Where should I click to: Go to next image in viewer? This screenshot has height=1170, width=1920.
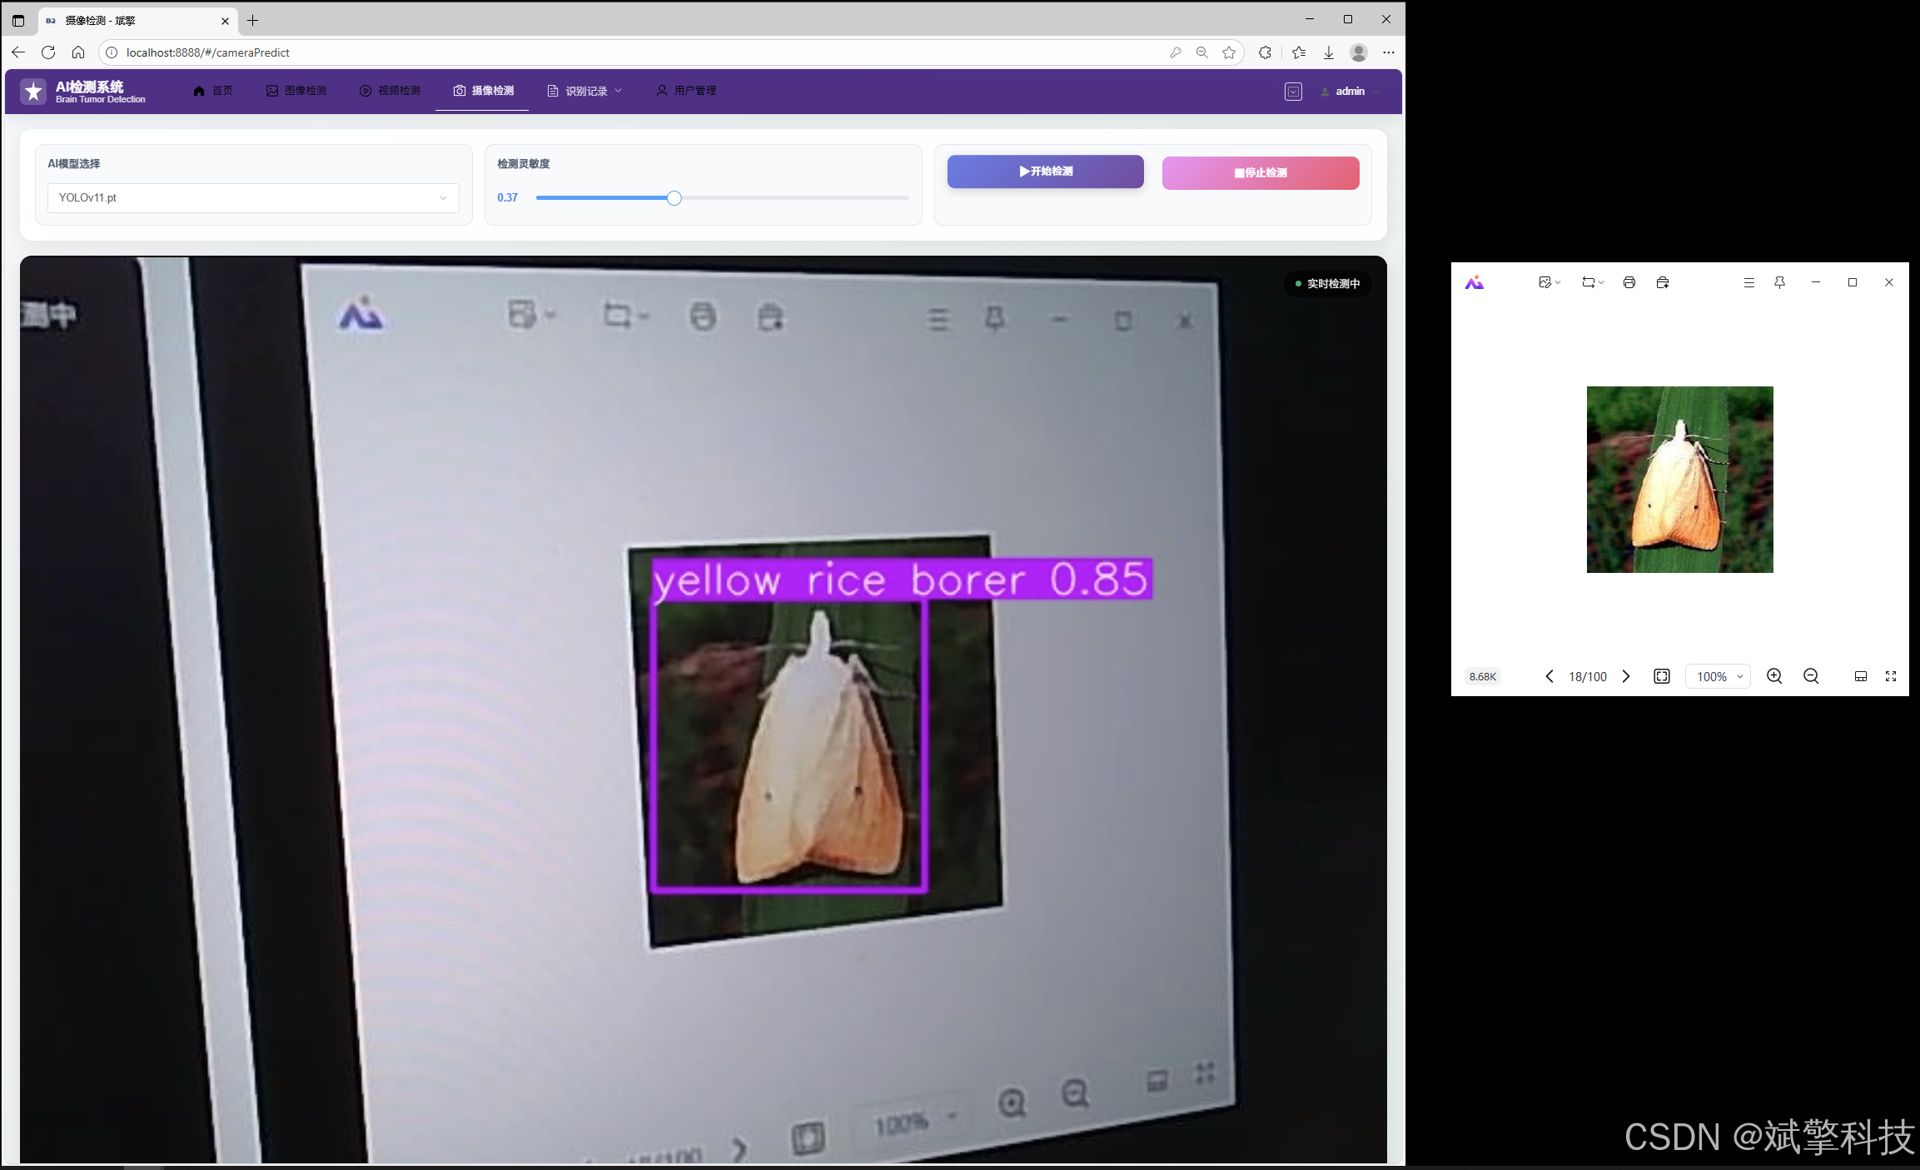(x=1626, y=676)
